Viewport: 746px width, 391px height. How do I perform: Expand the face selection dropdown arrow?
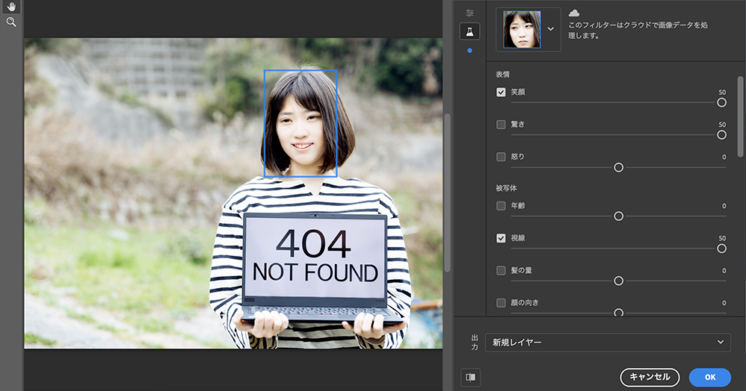click(551, 29)
